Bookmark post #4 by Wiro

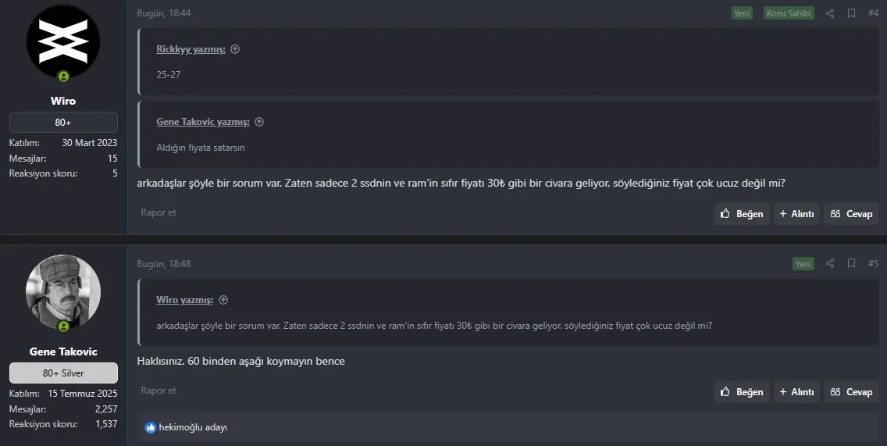(851, 13)
